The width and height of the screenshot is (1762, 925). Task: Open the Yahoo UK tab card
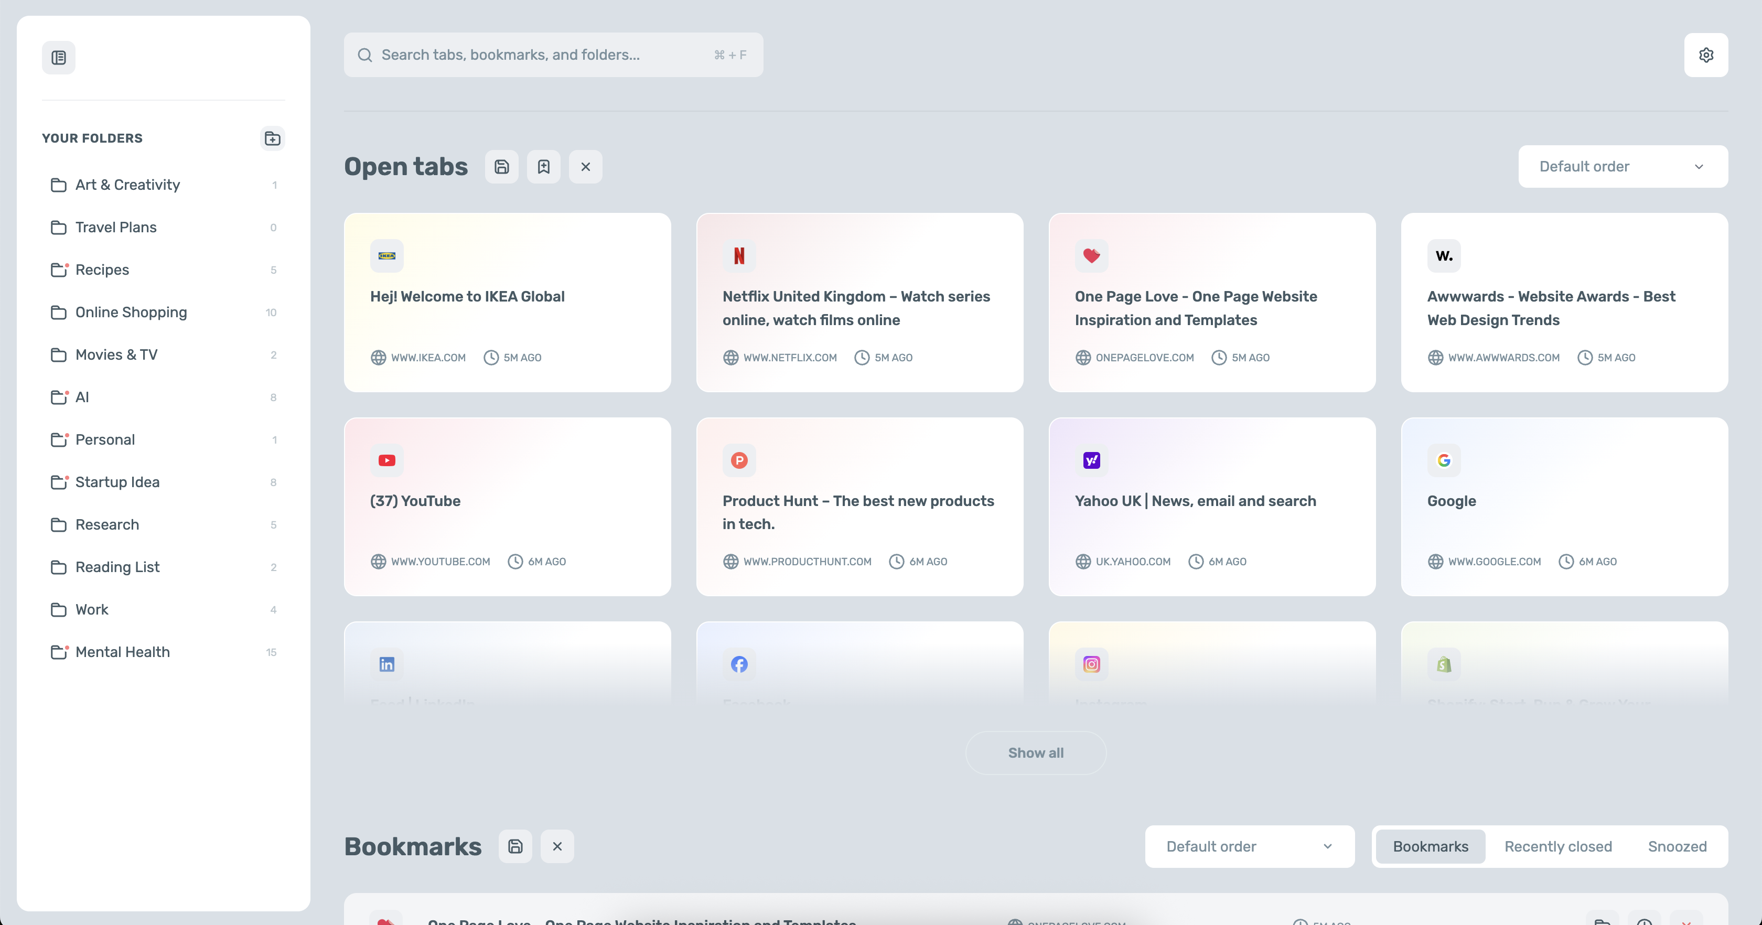click(x=1212, y=507)
